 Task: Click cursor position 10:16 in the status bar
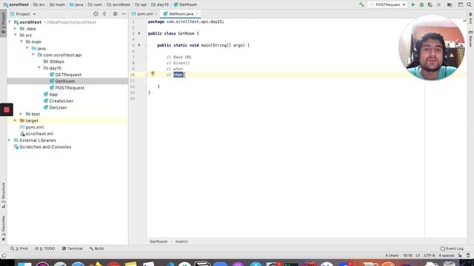[407, 256]
